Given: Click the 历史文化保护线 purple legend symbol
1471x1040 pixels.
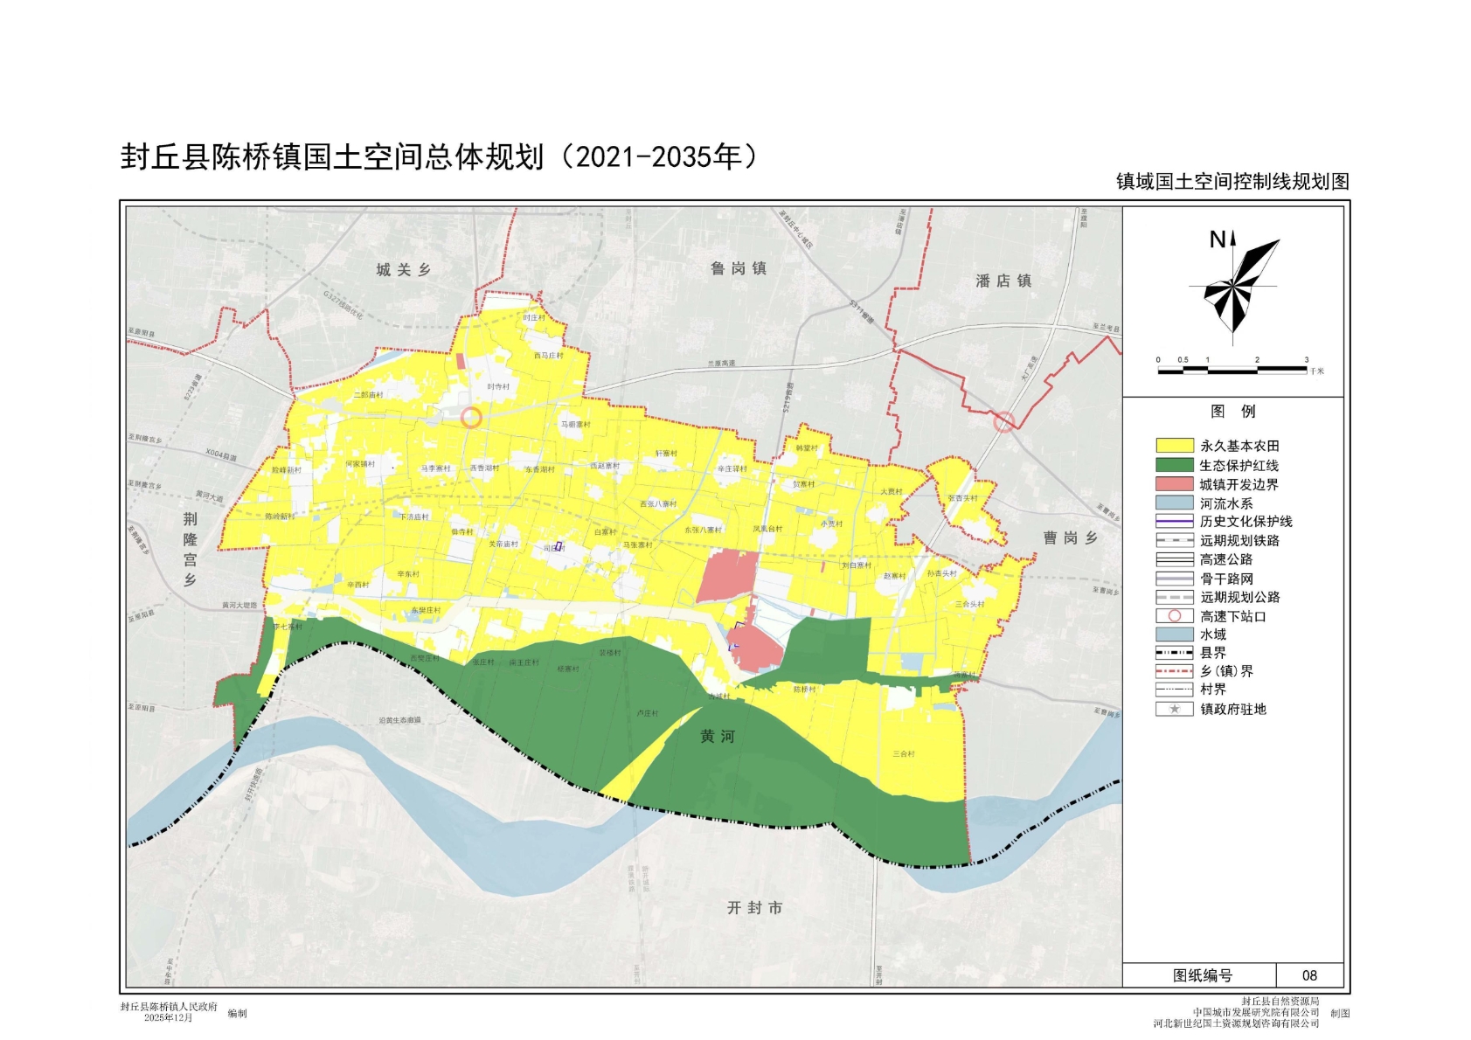Looking at the screenshot, I should point(1174,522).
